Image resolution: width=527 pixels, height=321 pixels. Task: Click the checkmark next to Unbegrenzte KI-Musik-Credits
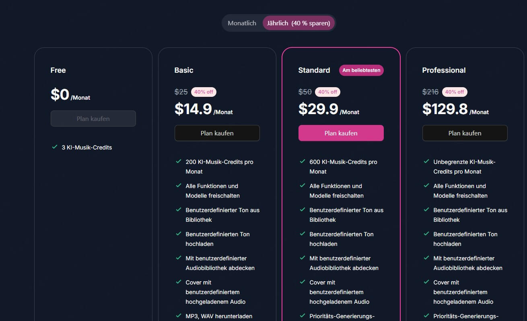pyautogui.click(x=426, y=162)
